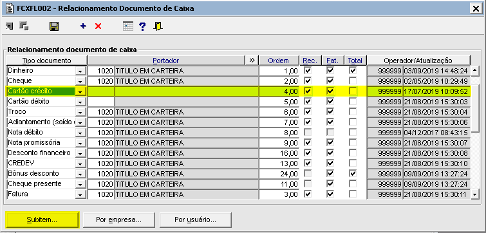Click the table scrollbar down arrow
Viewport: 486px width, 233px height.
pos(475,194)
